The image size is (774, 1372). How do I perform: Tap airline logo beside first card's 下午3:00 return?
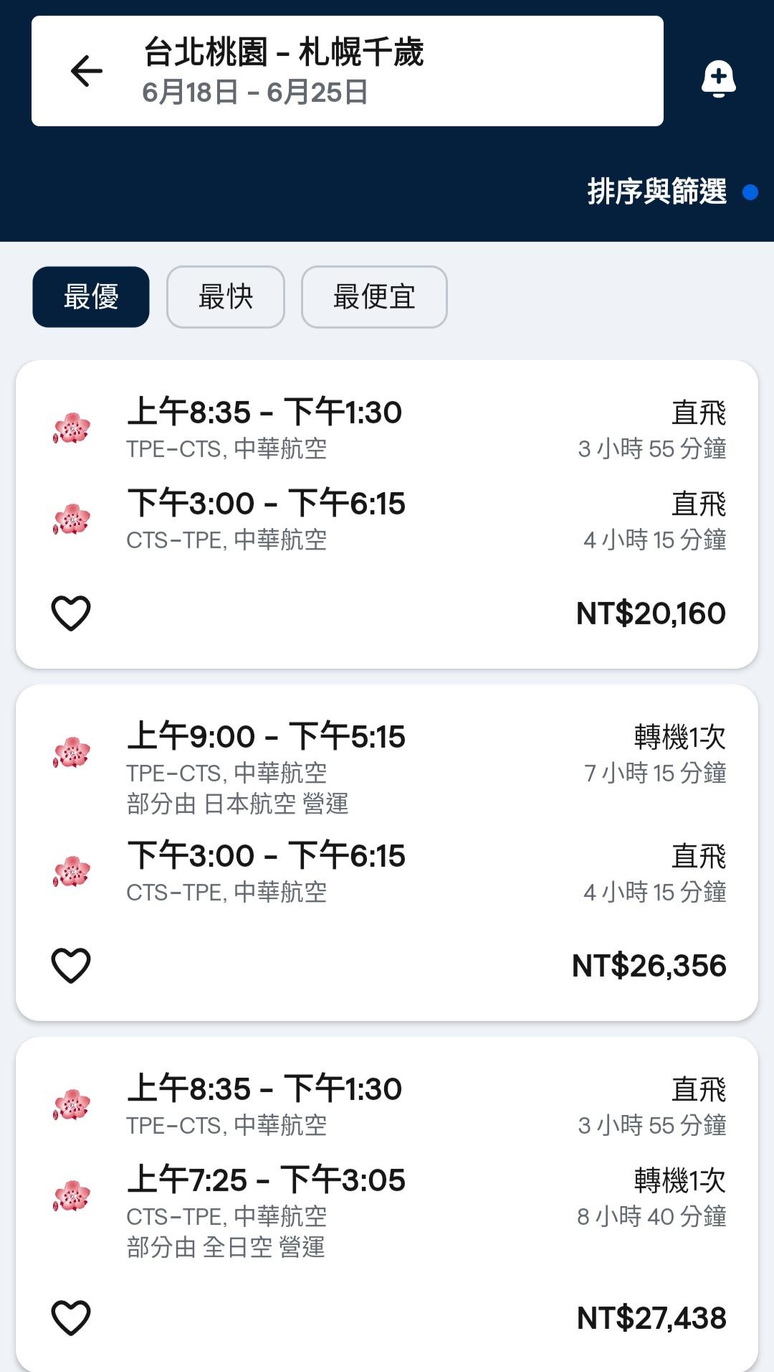(72, 520)
